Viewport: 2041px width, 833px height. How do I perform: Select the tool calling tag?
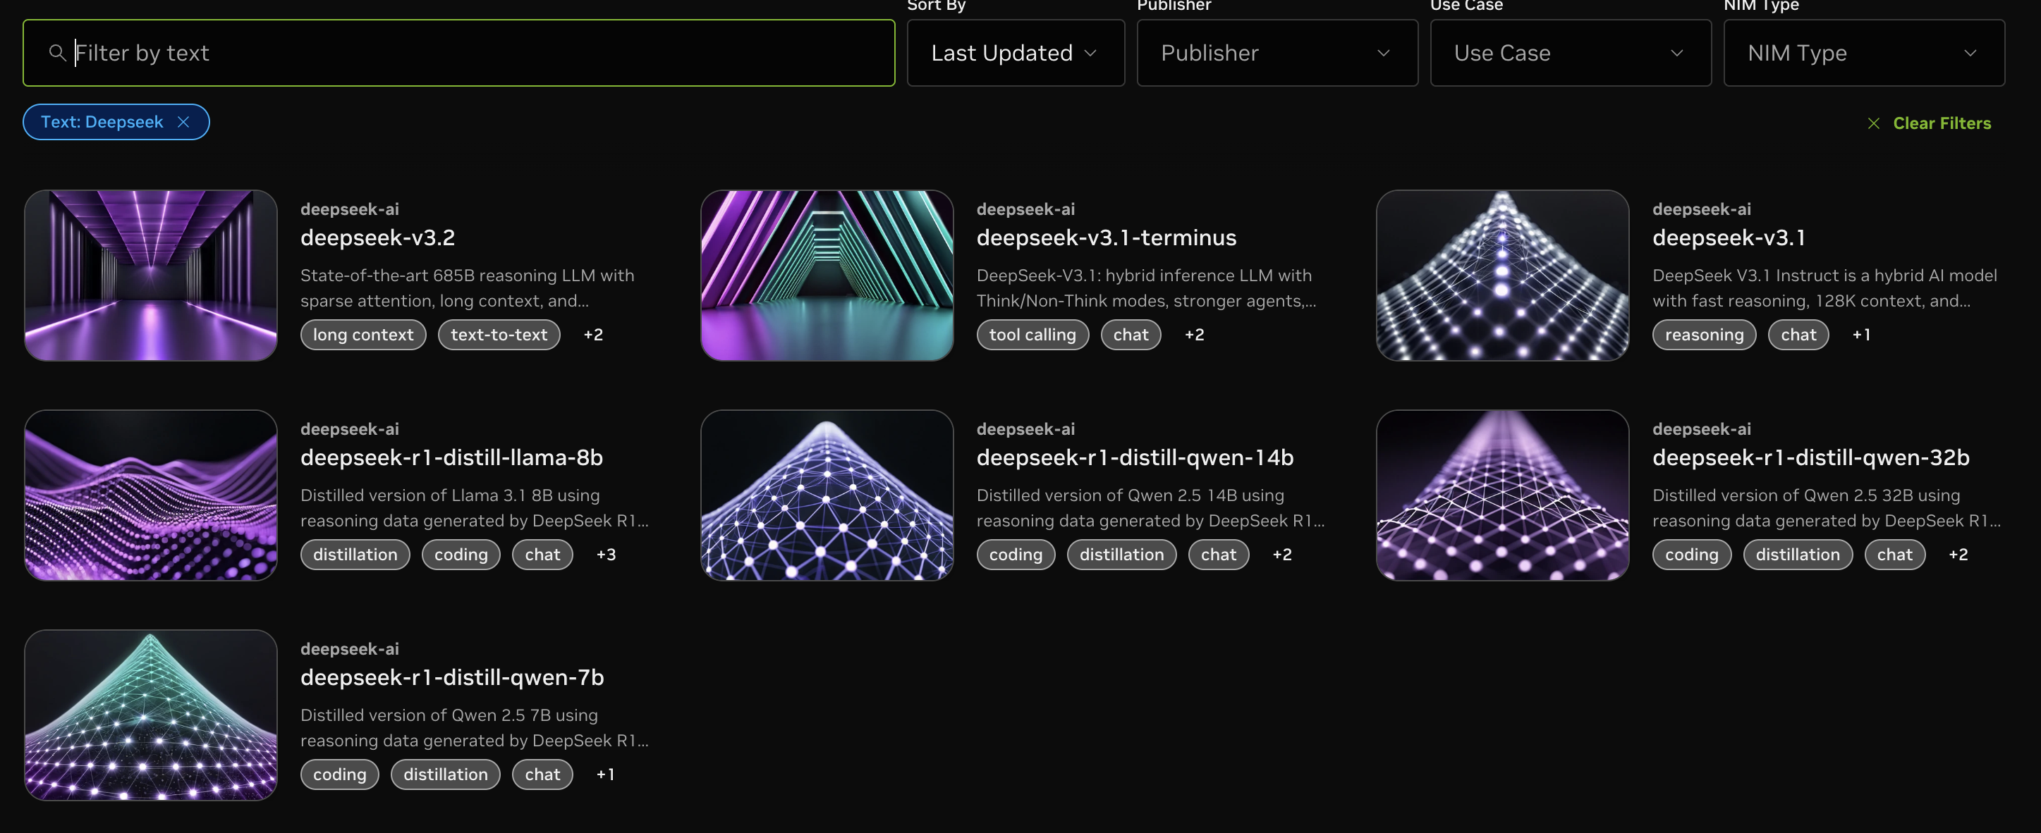pos(1032,335)
